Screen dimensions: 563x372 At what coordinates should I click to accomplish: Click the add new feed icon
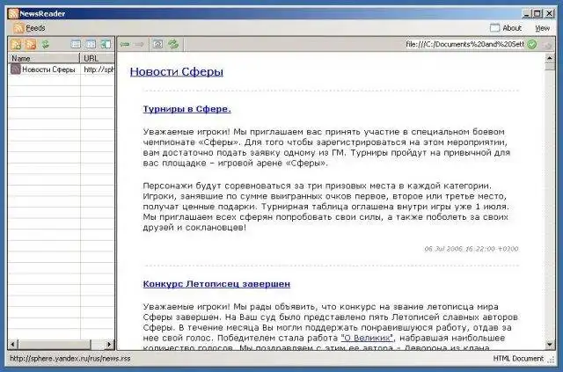click(16, 44)
